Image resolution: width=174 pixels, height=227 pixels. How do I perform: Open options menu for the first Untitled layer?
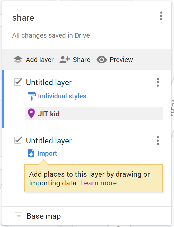point(158,82)
